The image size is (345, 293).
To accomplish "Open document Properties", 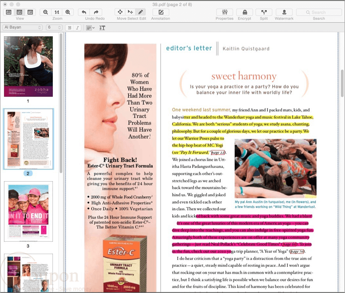I will (225, 12).
